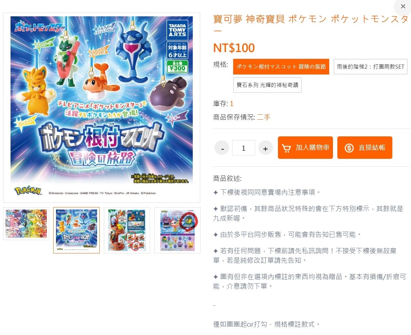Add item via 加入購物車 button
411x335 pixels.
305,148
